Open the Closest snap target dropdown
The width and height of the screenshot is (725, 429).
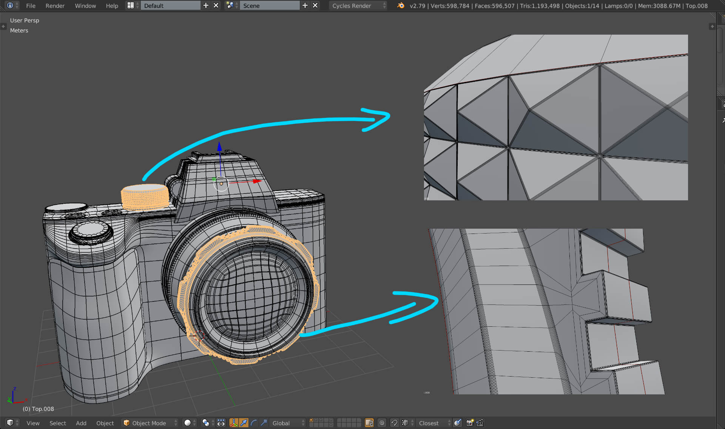point(433,423)
